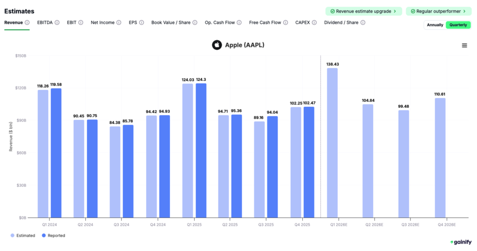The width and height of the screenshot is (477, 251).
Task: Click the $90B y-axis label
Action: (x=21, y=120)
